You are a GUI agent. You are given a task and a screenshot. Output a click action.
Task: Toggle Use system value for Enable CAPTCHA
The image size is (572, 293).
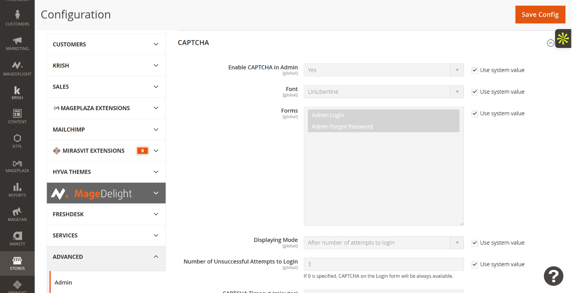click(475, 70)
